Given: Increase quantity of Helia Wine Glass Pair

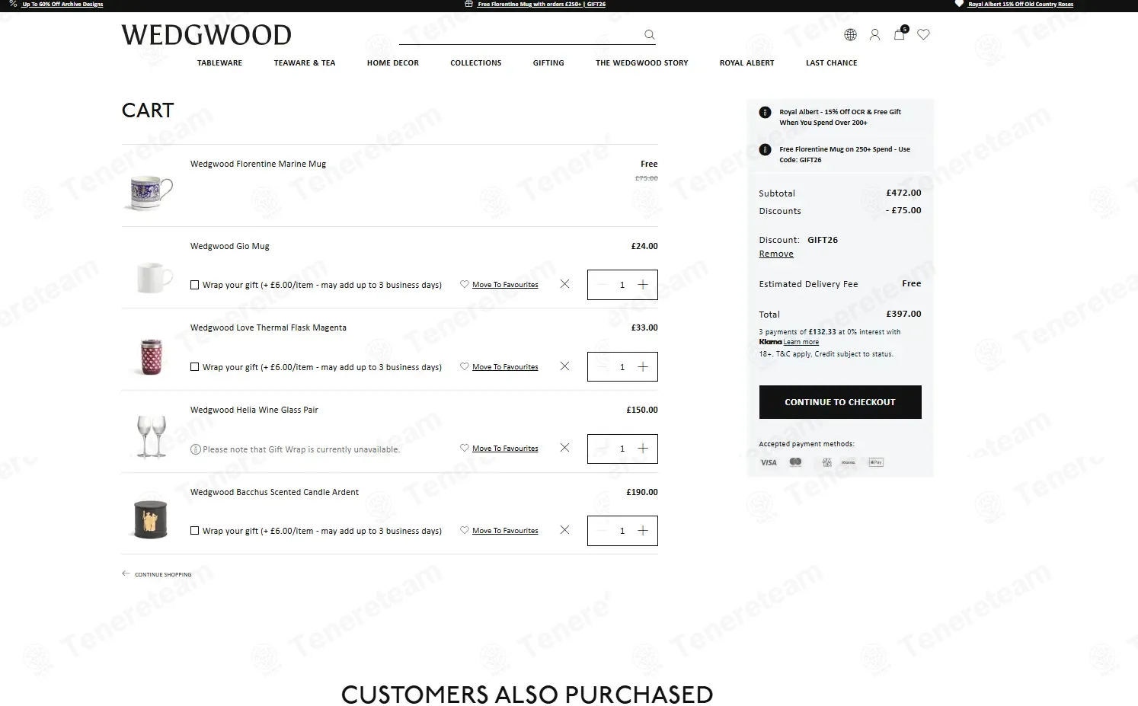Looking at the screenshot, I should click(643, 449).
